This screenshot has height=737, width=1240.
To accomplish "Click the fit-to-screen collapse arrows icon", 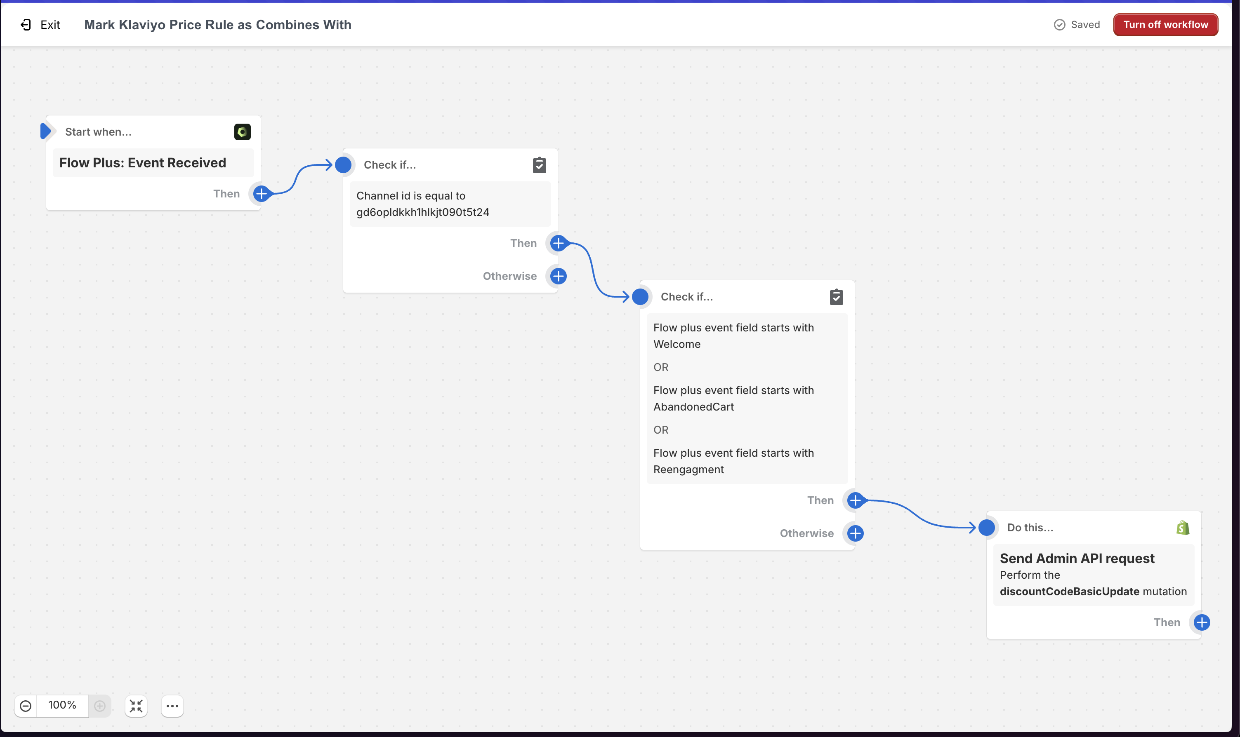I will click(x=136, y=706).
